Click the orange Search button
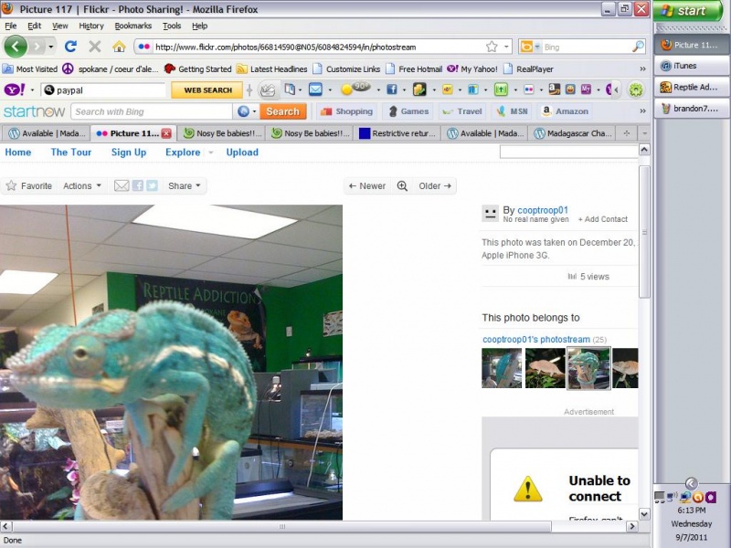The width and height of the screenshot is (731, 548). pos(282,111)
